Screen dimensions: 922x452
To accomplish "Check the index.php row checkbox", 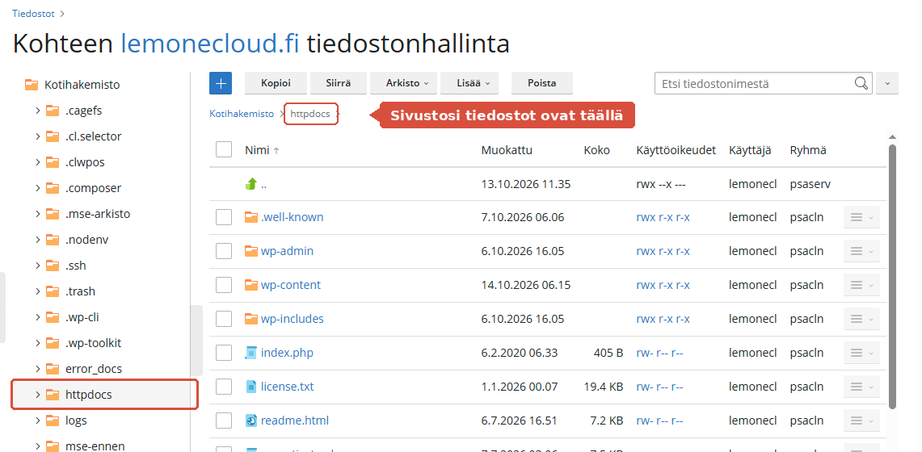I will point(224,353).
